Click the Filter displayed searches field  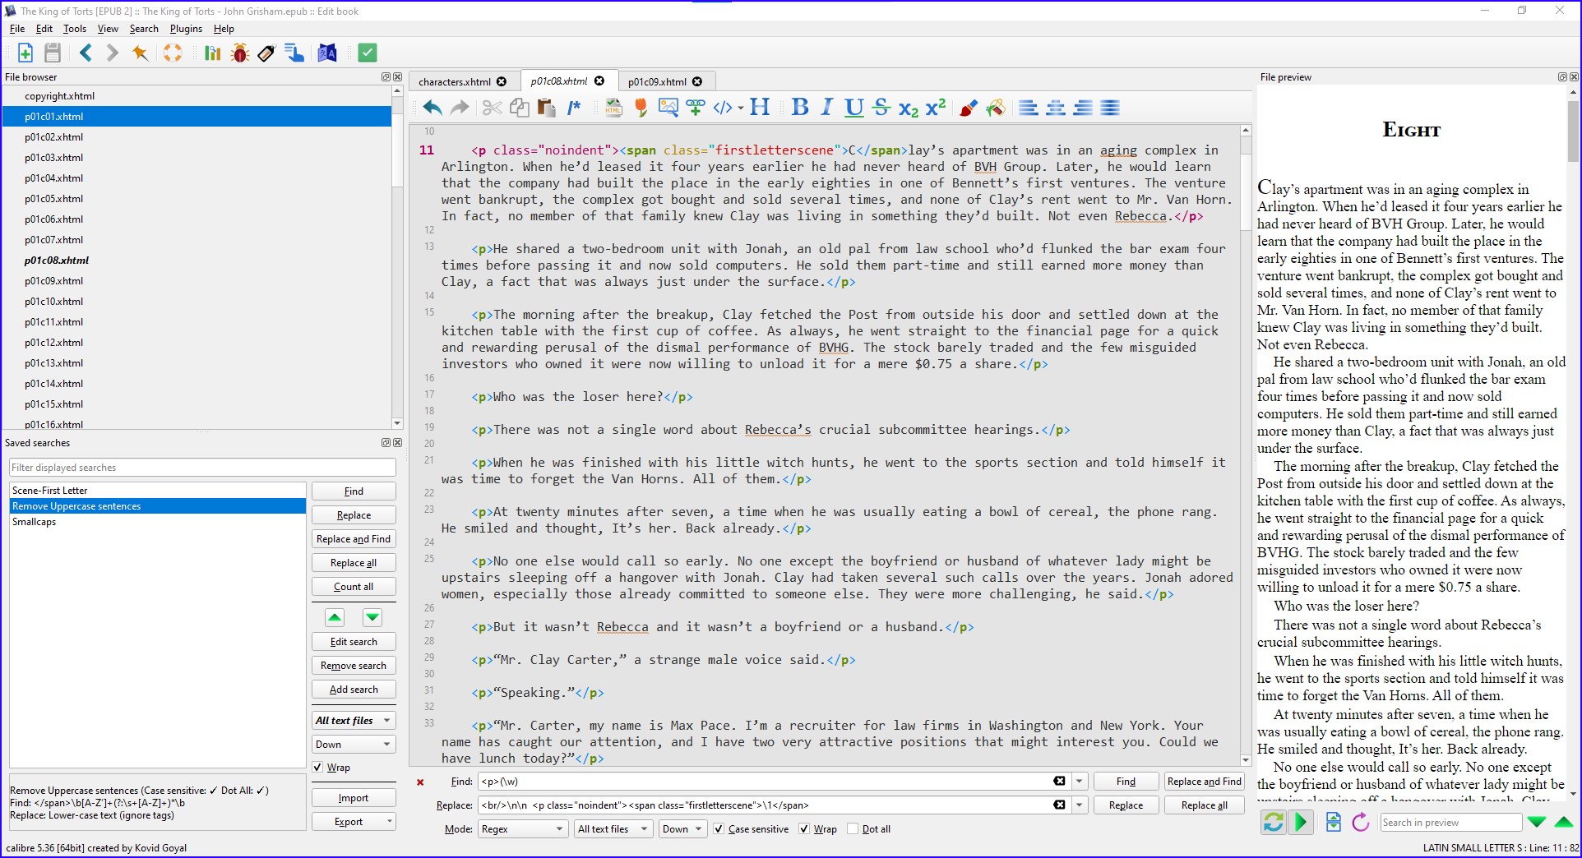[x=202, y=467]
